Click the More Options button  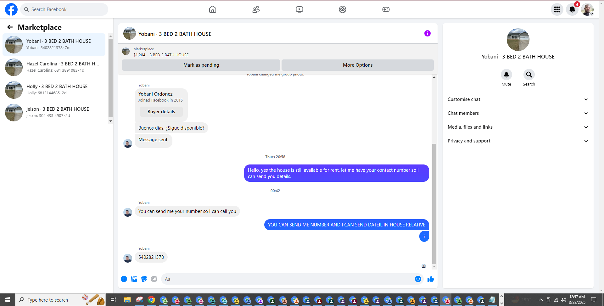tap(358, 65)
